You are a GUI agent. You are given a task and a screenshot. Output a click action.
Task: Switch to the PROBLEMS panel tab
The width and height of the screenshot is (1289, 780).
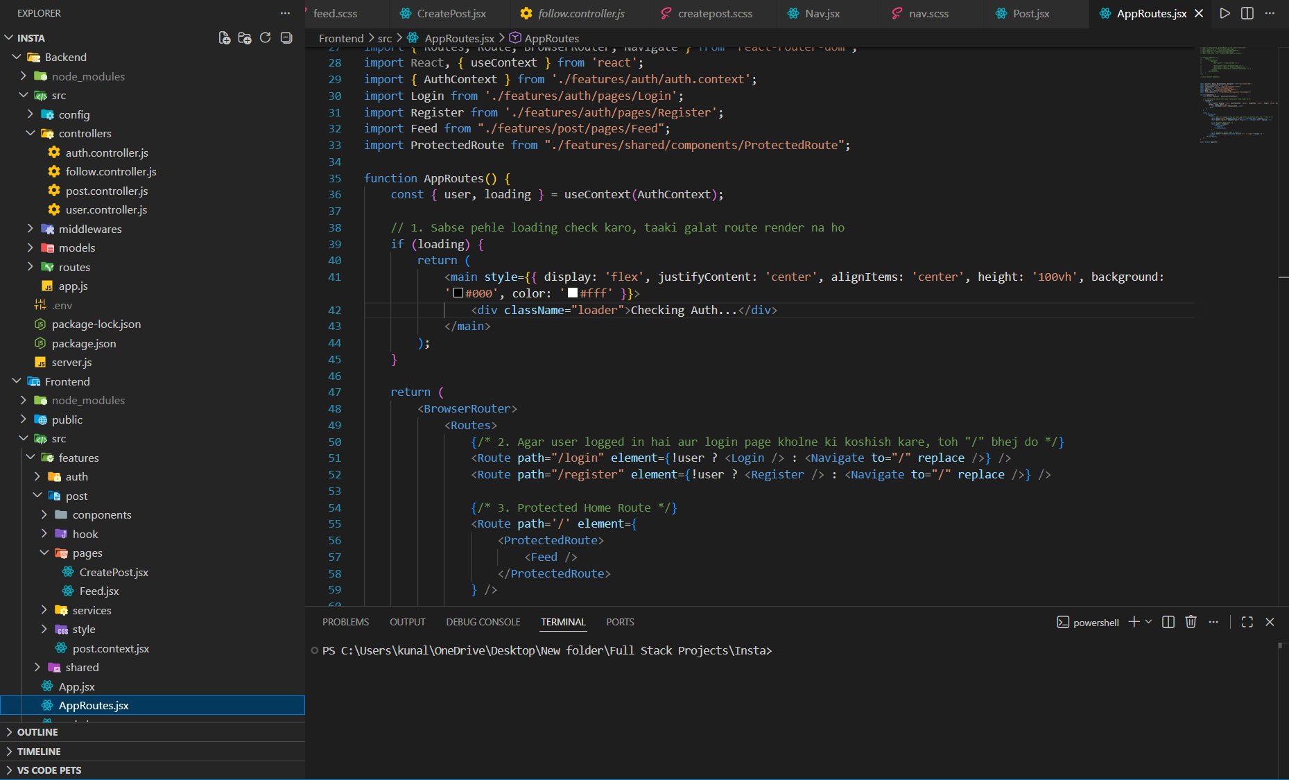coord(345,622)
